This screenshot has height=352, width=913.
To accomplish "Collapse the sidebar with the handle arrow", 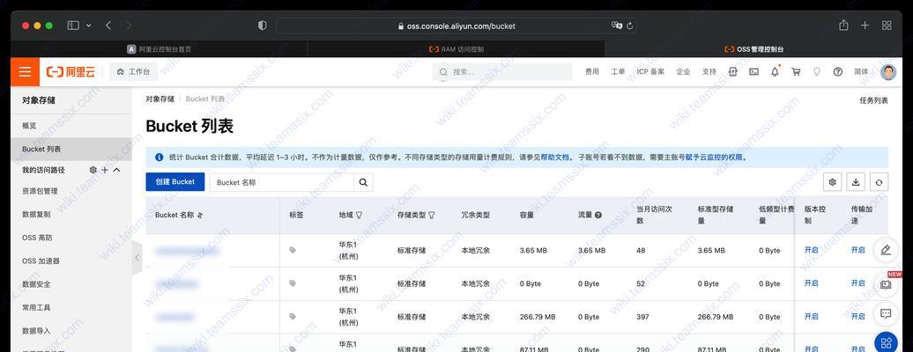I will coord(137,257).
